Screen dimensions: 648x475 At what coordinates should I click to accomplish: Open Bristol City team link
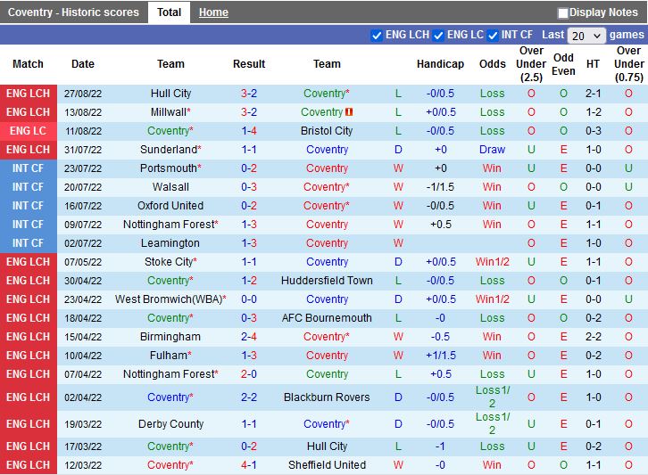point(327,131)
